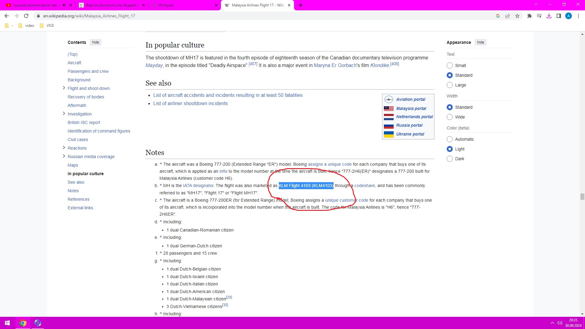
Task: Open the Extensions puzzle icon
Action: [x=530, y=16]
